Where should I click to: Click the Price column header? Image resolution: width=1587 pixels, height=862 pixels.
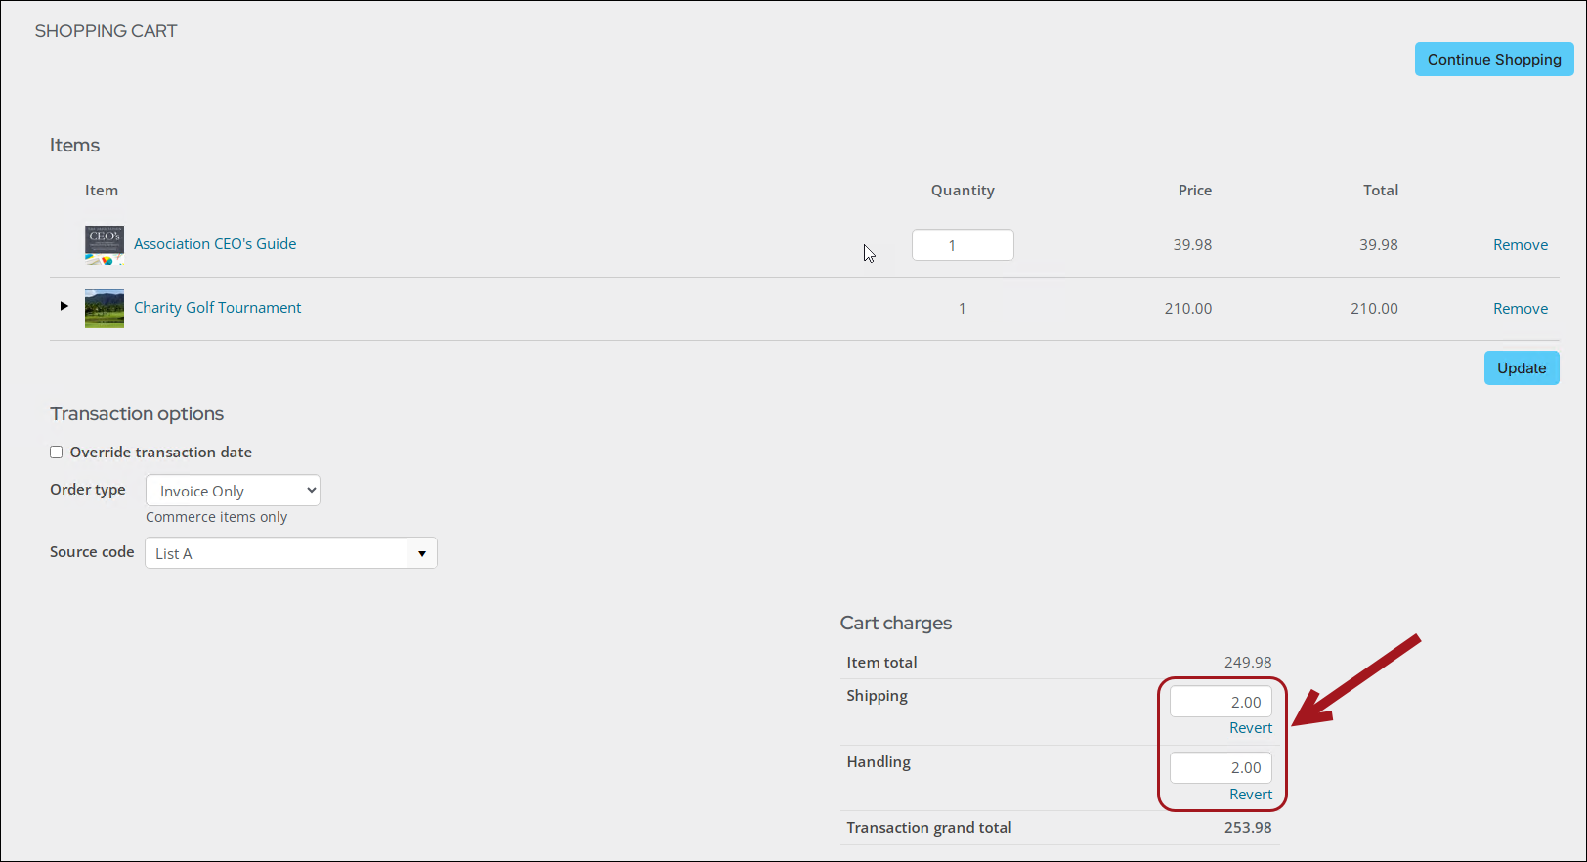[1195, 191]
